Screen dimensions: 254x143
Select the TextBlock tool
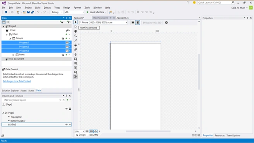click(x=76, y=68)
